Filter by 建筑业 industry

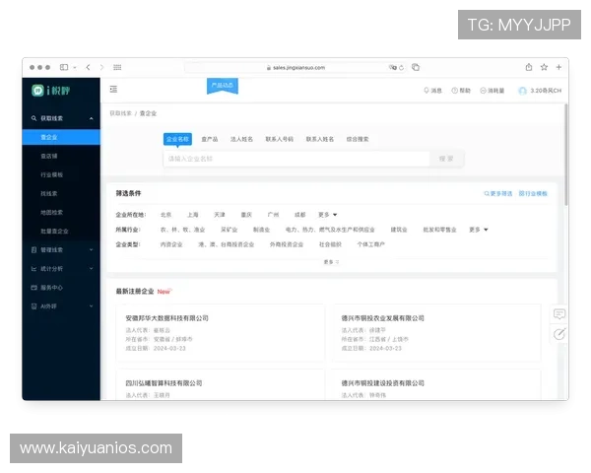(399, 230)
